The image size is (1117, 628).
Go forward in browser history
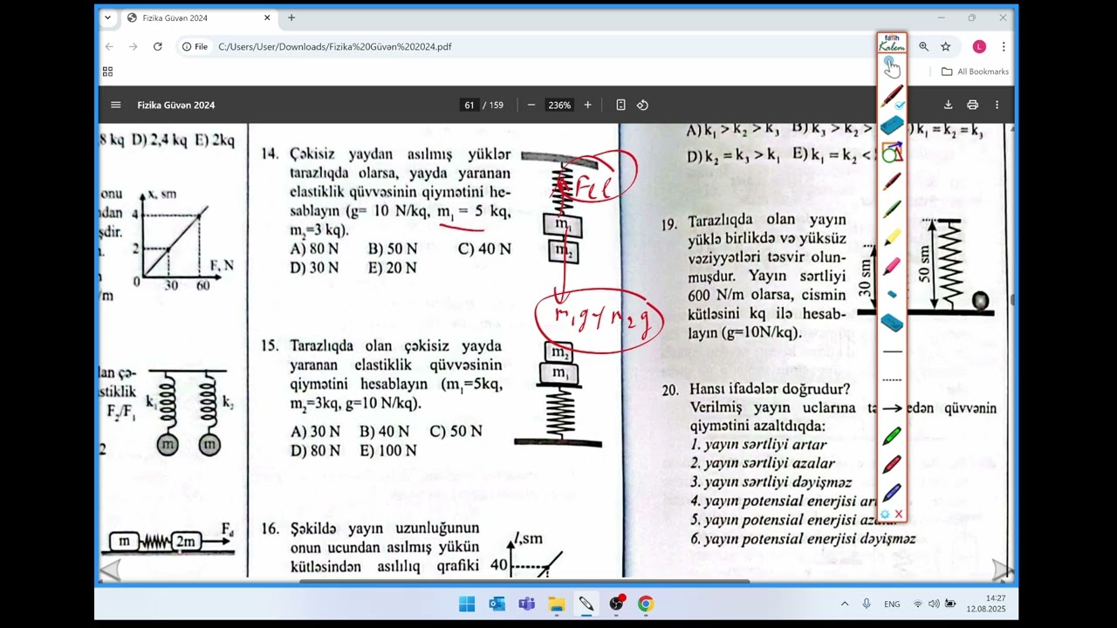click(133, 46)
